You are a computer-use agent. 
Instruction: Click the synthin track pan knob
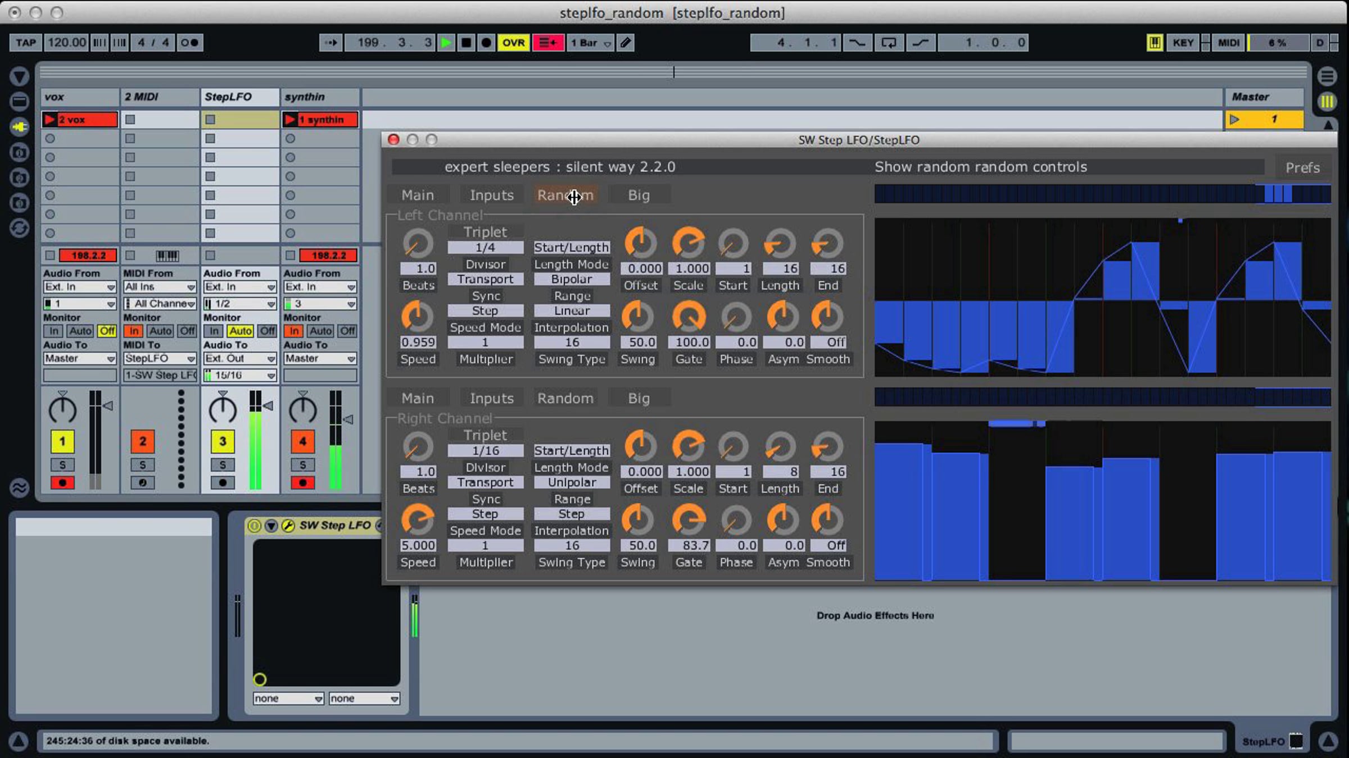(303, 409)
